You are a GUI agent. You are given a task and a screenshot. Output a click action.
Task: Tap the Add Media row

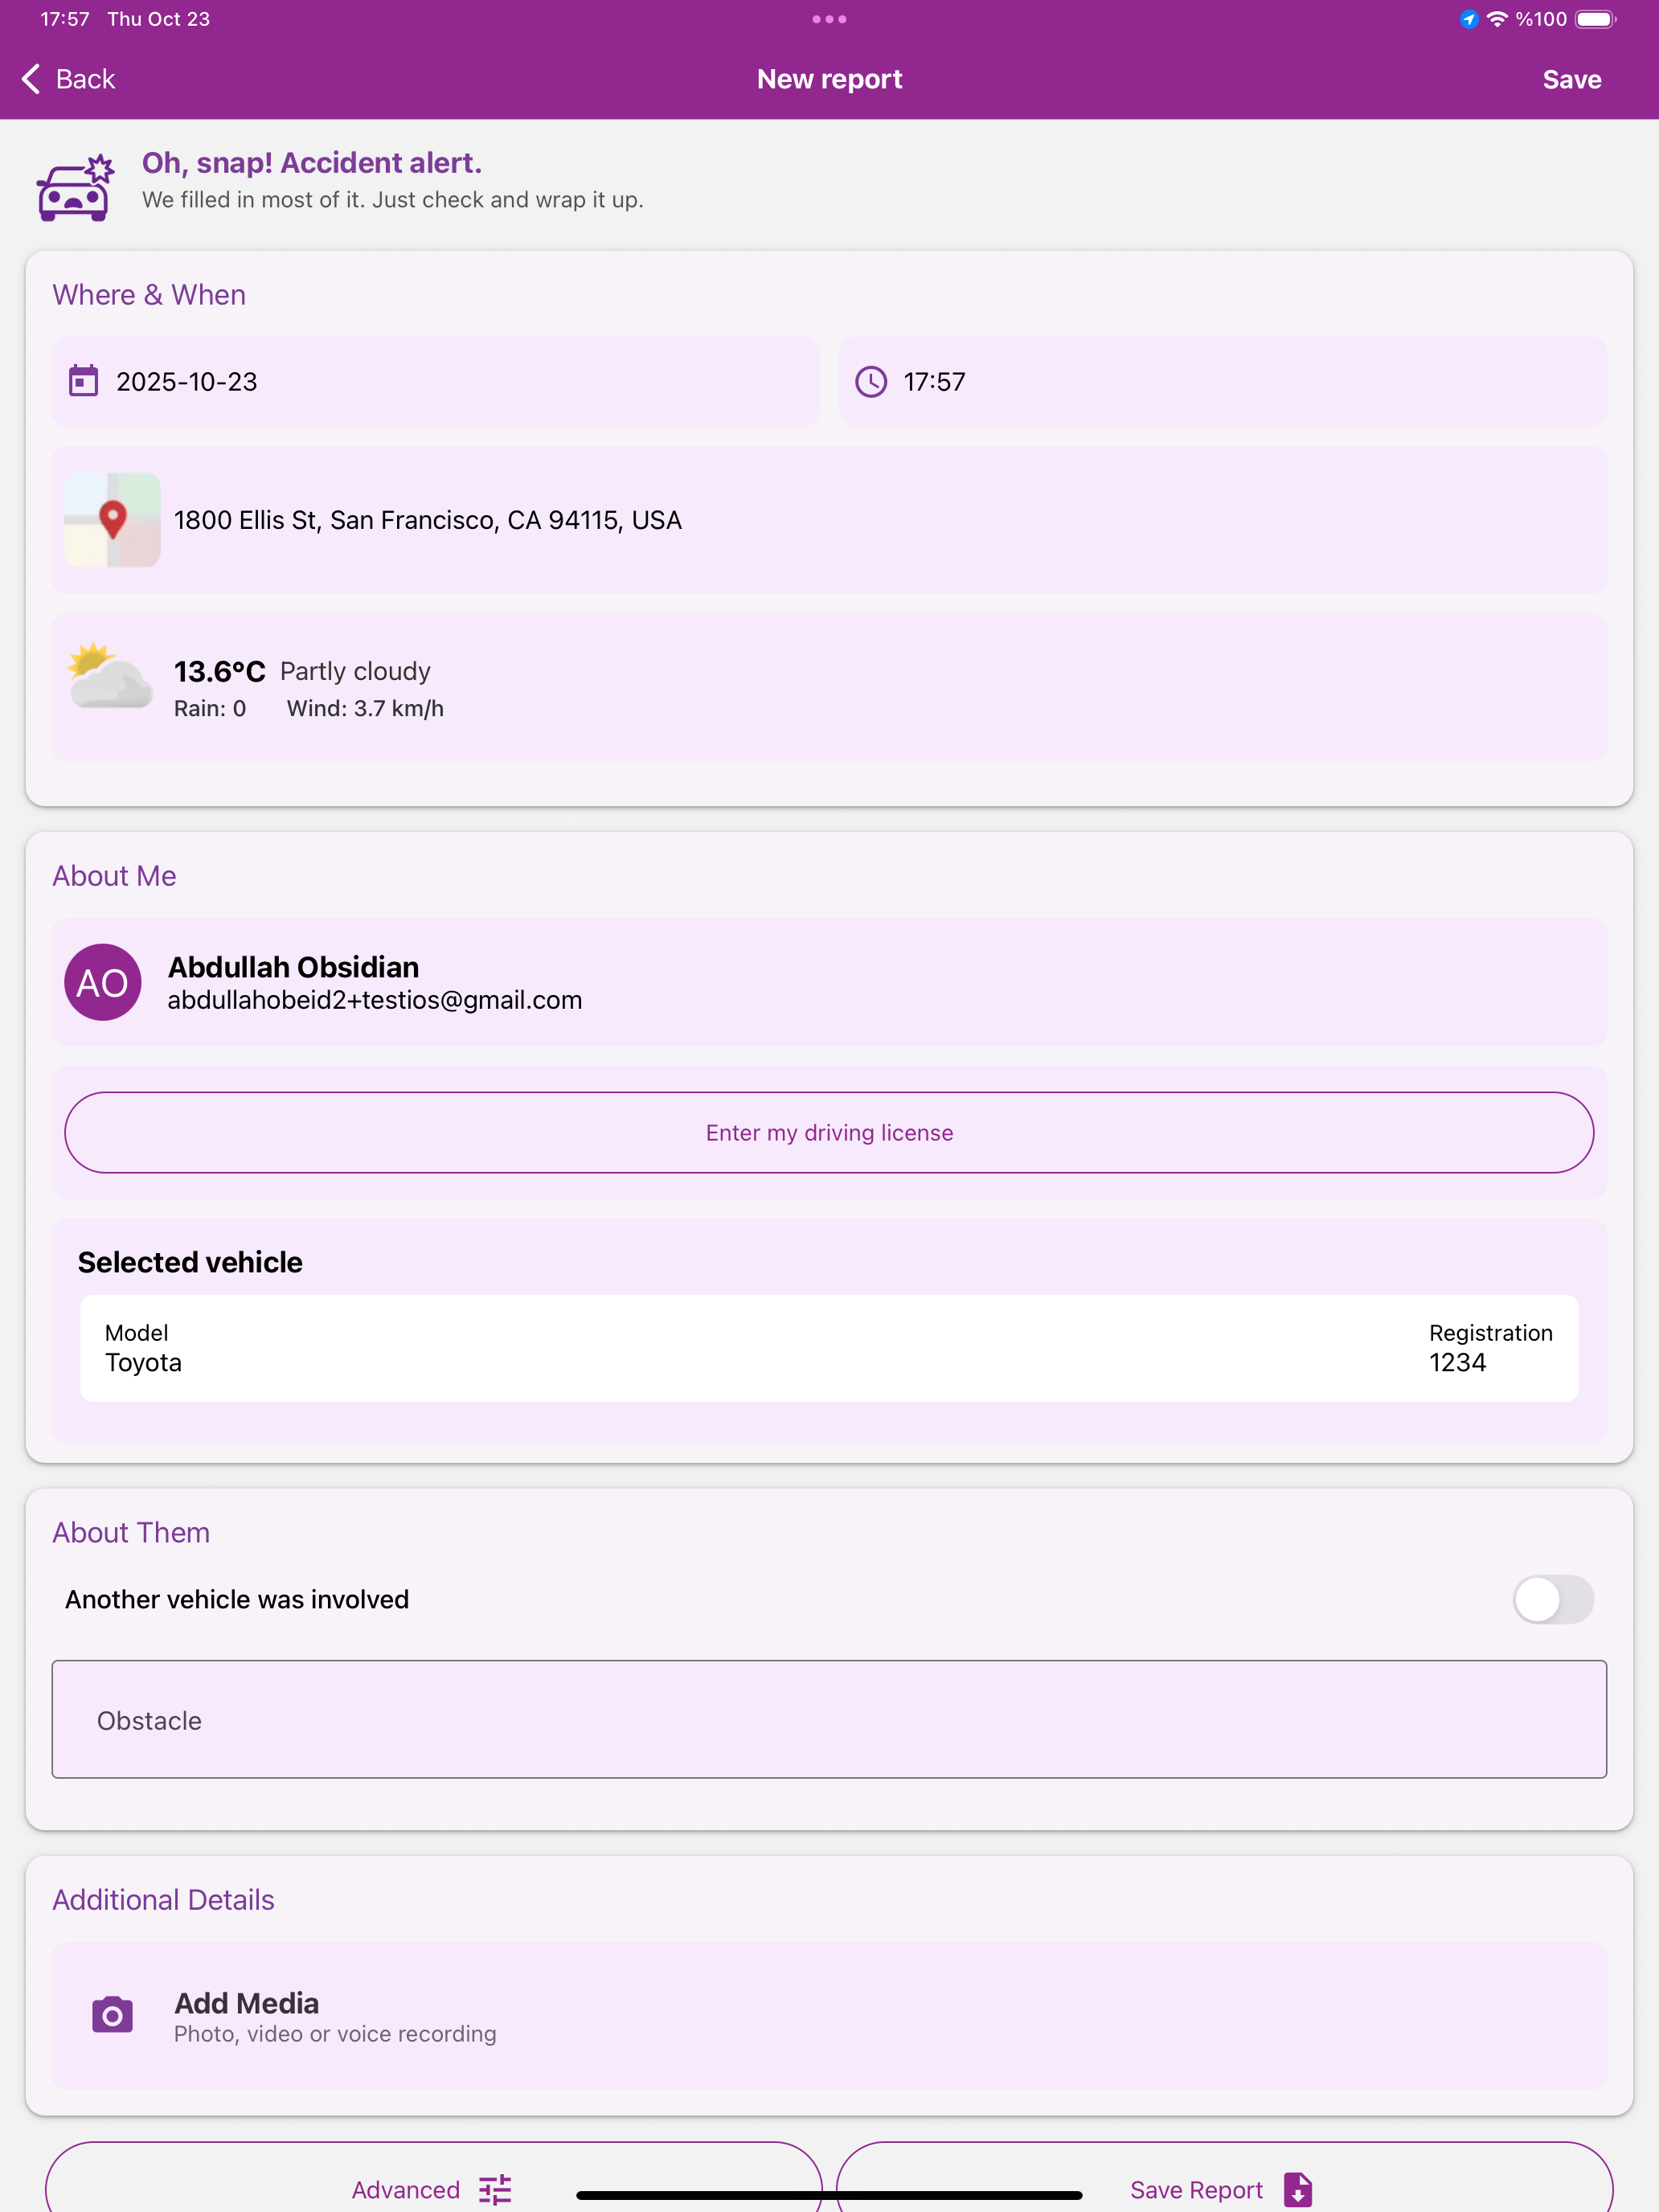coord(829,2015)
